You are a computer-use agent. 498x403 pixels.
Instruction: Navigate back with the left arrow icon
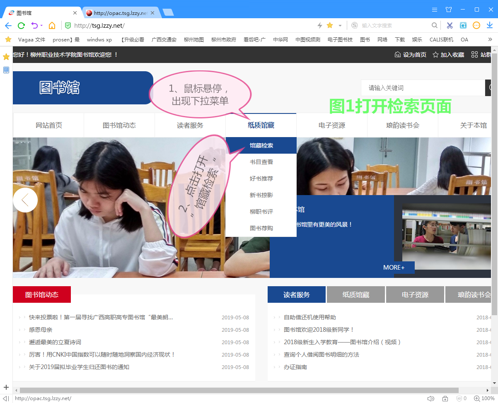click(x=8, y=25)
